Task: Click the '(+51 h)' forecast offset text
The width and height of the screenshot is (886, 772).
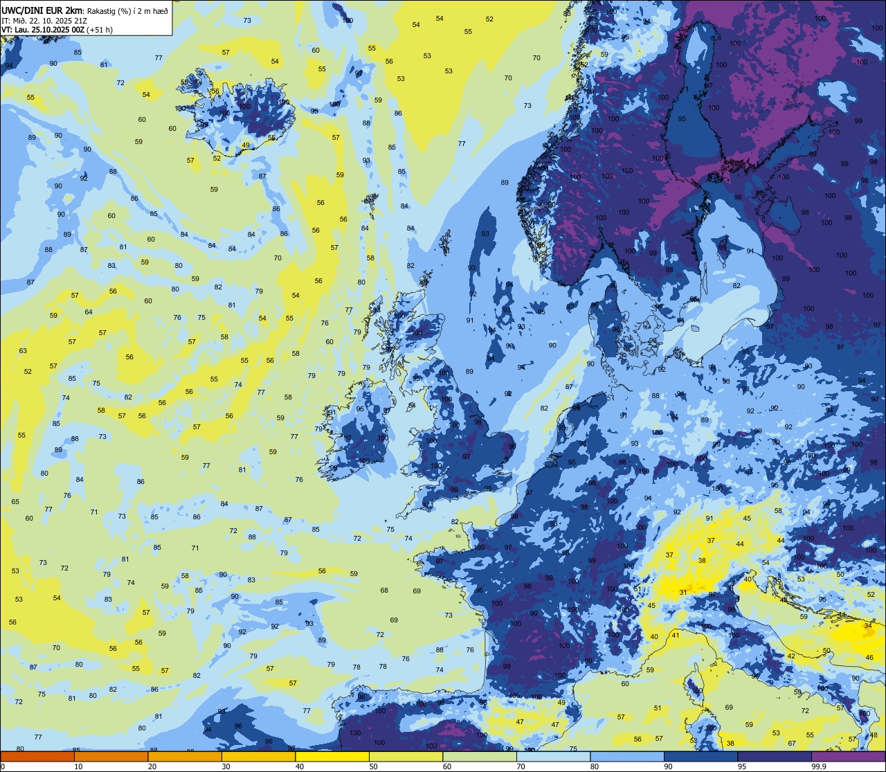Action: point(99,30)
